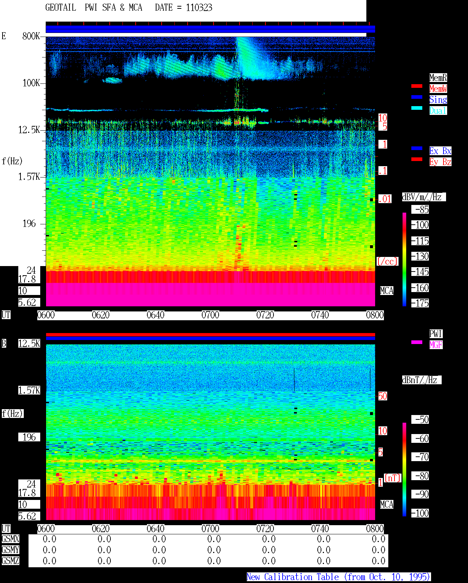Click the electric field color scale bar
Screen dimensions: 468x583
pyautogui.click(x=404, y=259)
